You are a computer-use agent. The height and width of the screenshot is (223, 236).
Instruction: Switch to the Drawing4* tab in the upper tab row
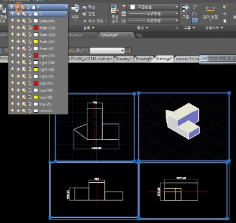tap(109, 35)
